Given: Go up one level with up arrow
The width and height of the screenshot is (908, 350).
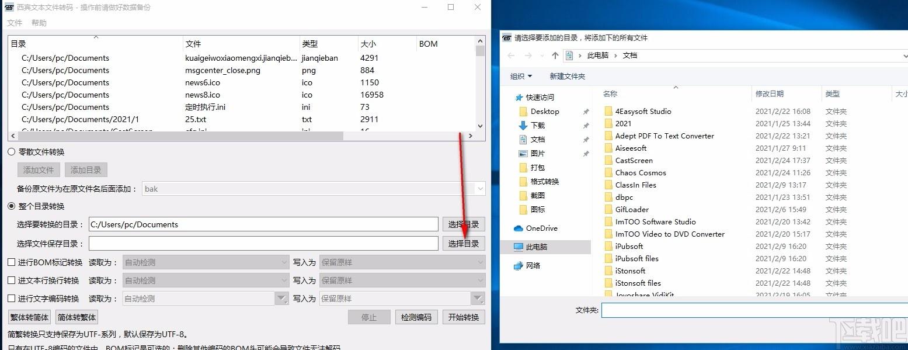Looking at the screenshot, I should (555, 56).
